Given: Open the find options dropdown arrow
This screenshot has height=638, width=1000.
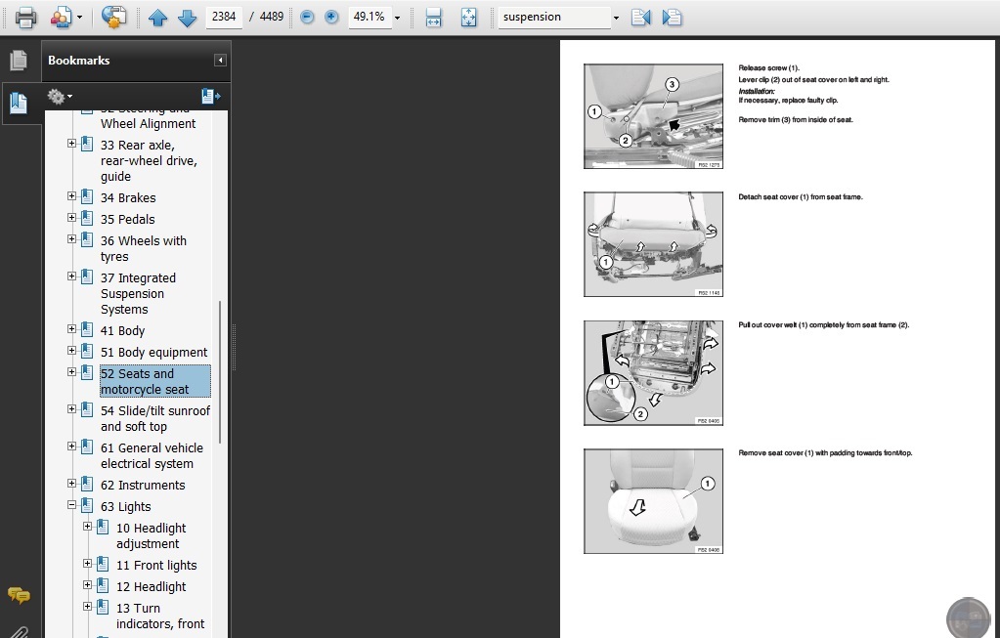Looking at the screenshot, I should click(616, 18).
